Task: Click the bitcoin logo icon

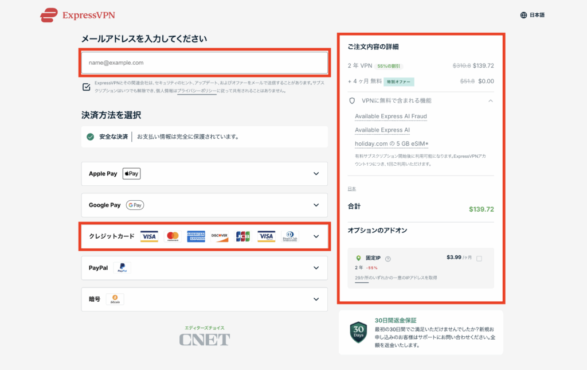Action: [x=115, y=299]
